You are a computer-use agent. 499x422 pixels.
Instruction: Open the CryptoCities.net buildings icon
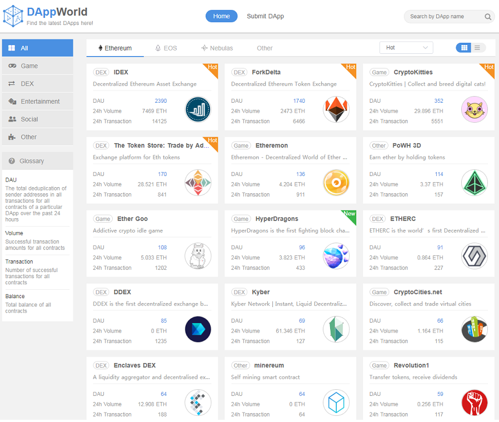coord(474,329)
